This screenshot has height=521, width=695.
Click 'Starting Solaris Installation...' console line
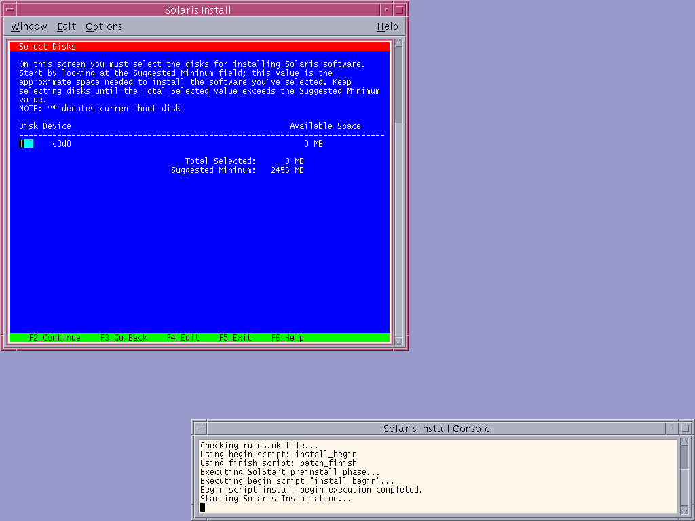276,499
